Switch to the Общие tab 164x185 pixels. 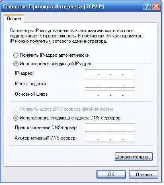(x=14, y=18)
